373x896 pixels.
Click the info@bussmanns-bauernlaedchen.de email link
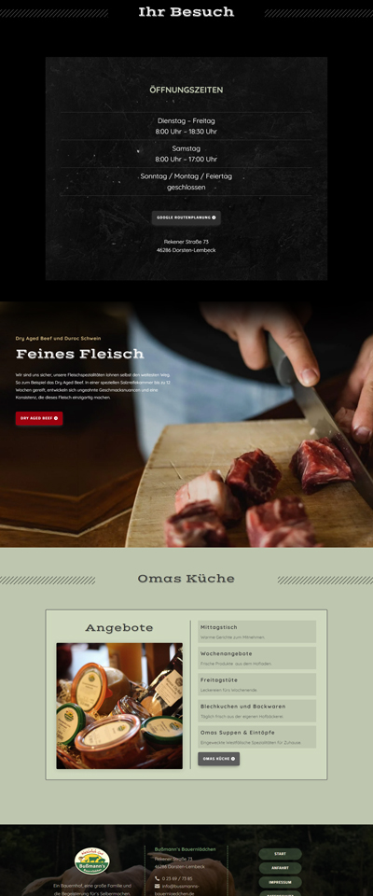click(x=178, y=889)
